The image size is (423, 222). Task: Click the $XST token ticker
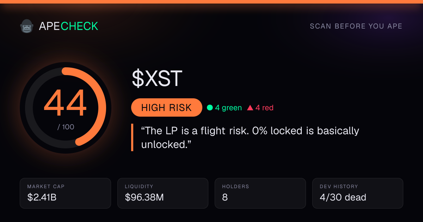coord(157,79)
